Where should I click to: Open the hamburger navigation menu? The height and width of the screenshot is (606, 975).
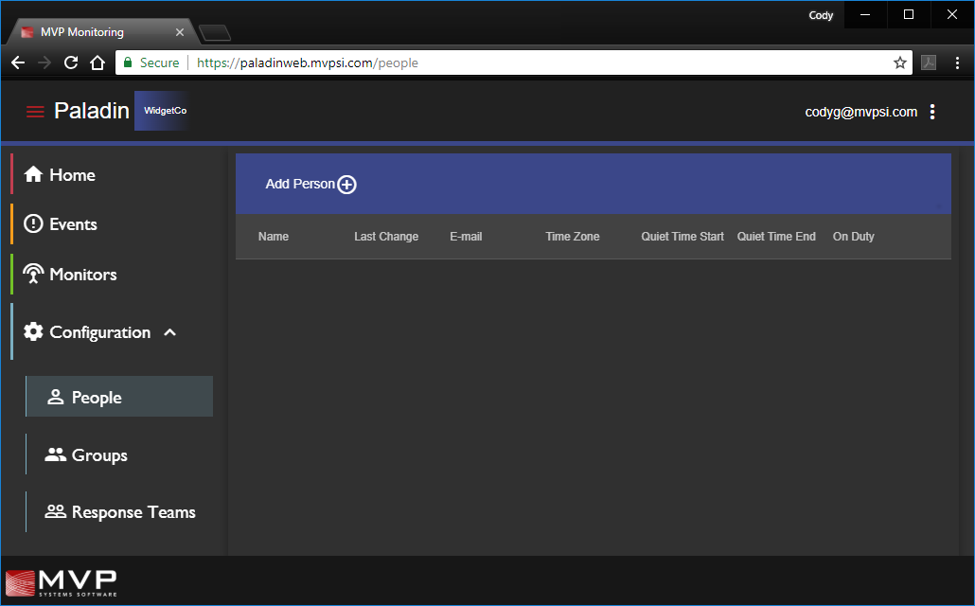pyautogui.click(x=35, y=112)
